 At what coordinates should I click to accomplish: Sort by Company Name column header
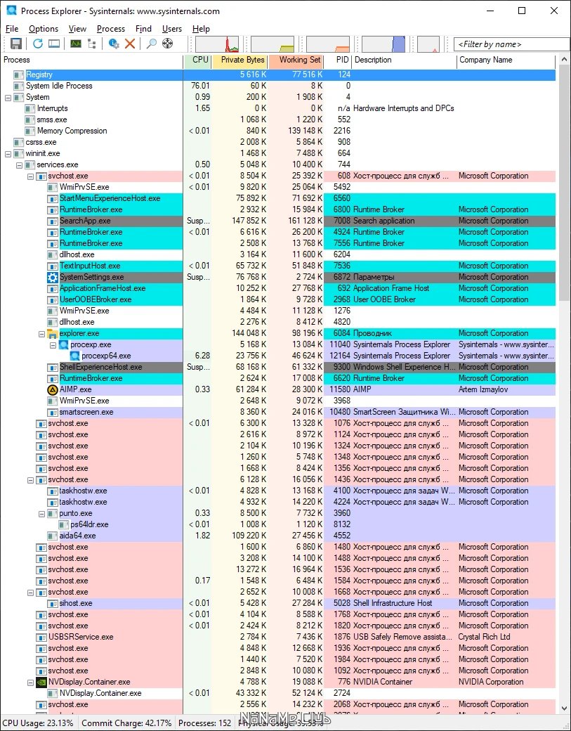pos(506,60)
